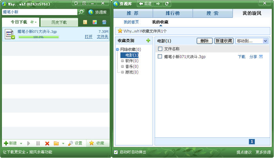Screen dimensions: 274x158
Task: Click the 下载 link for the 3gp file
Action: 242,57
